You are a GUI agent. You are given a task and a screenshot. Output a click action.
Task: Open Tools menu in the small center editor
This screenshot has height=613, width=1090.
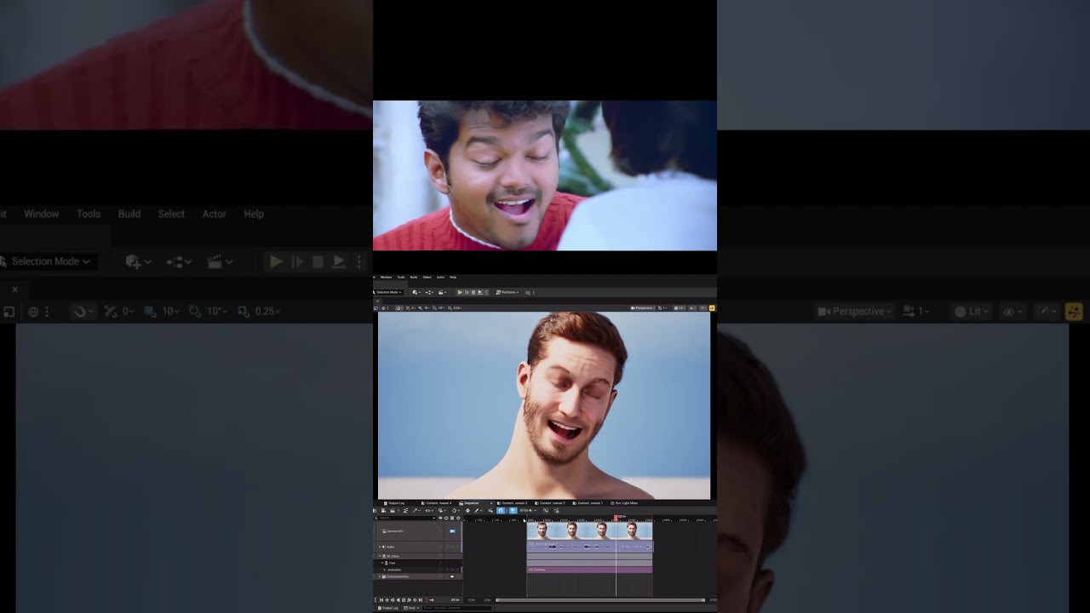[x=401, y=277]
